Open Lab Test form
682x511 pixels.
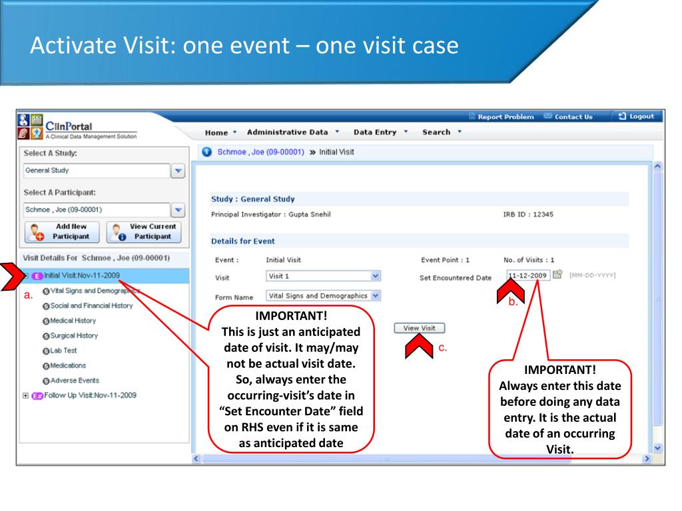(63, 351)
